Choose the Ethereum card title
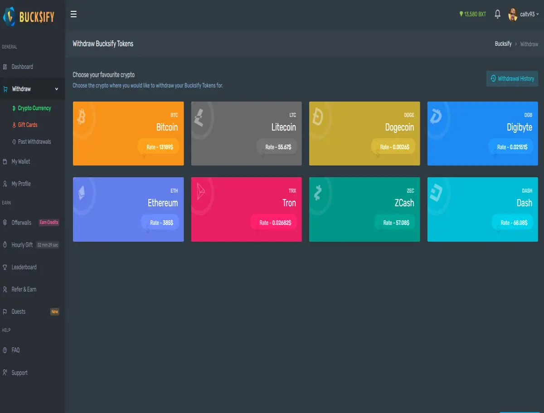This screenshot has width=544, height=413. [x=163, y=203]
